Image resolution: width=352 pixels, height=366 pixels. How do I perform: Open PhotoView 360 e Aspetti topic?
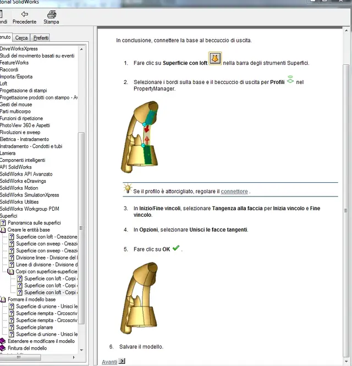tap(25, 125)
